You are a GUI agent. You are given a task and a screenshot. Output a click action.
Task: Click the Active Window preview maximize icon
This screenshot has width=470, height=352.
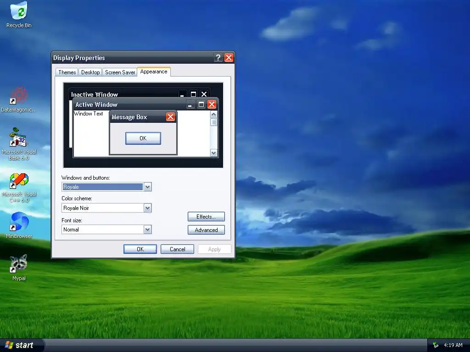(201, 104)
